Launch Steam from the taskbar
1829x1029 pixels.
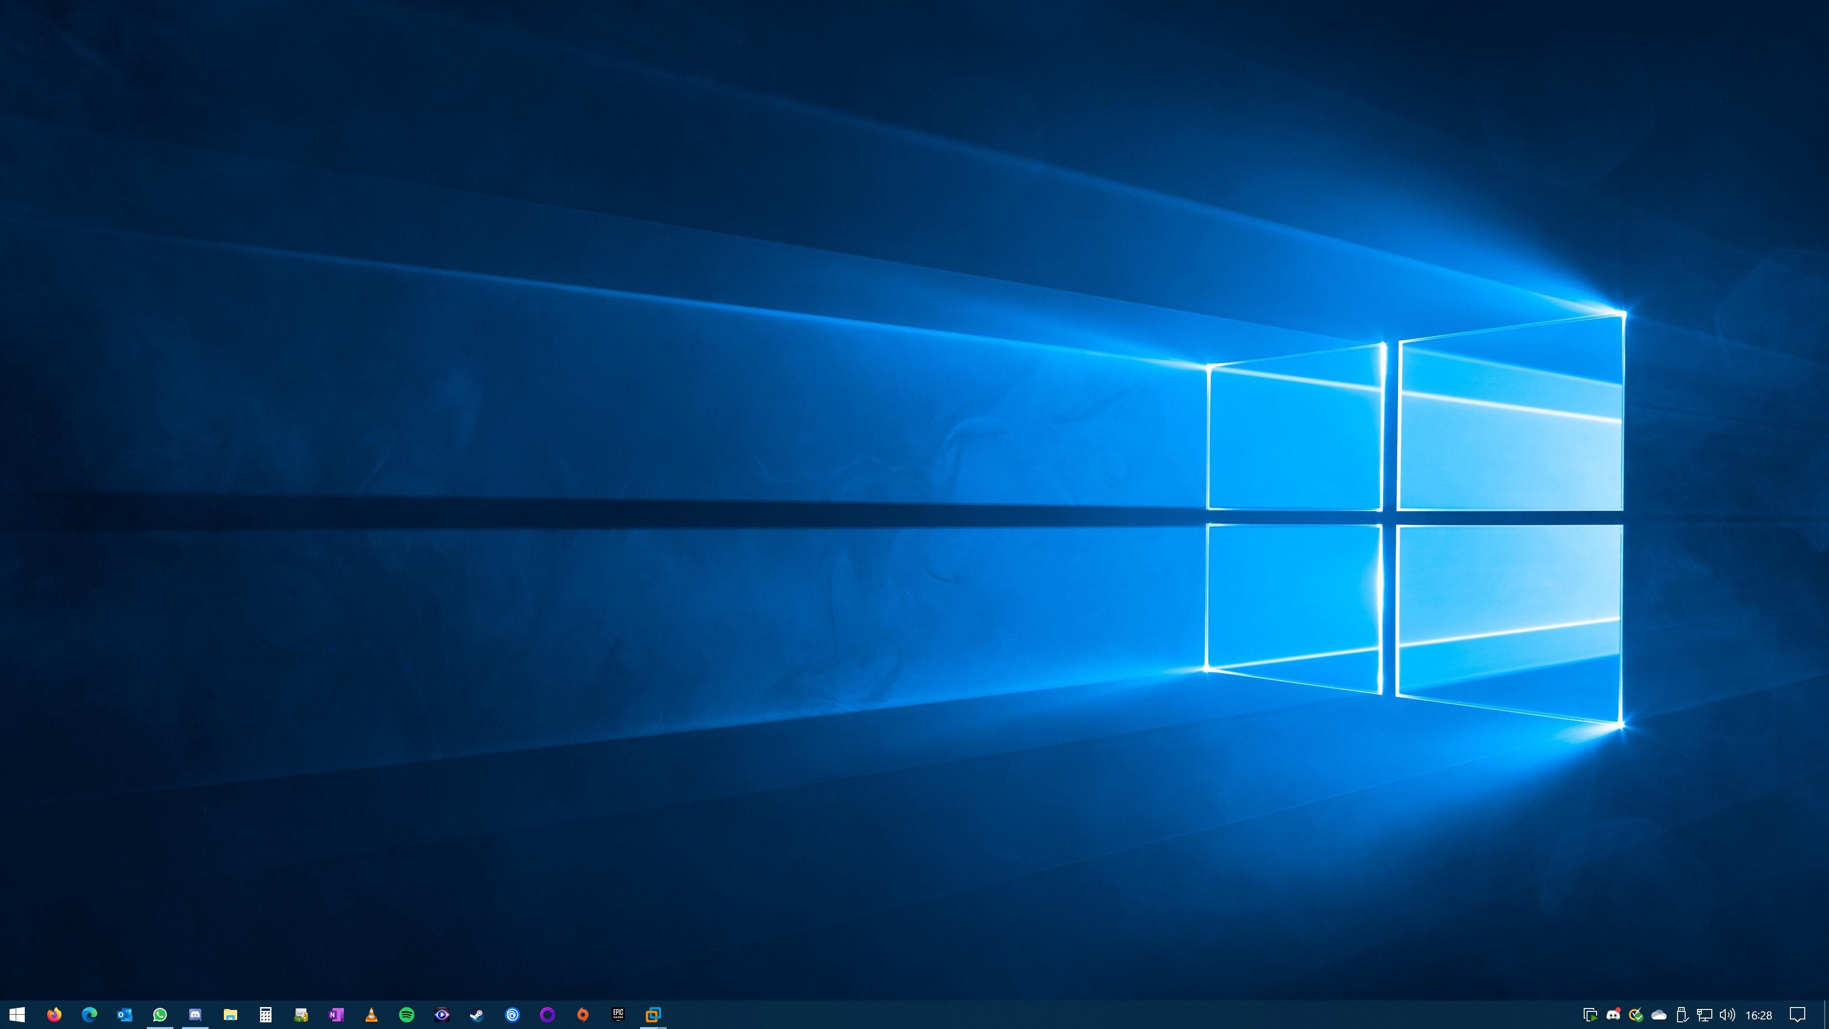[x=477, y=1015]
